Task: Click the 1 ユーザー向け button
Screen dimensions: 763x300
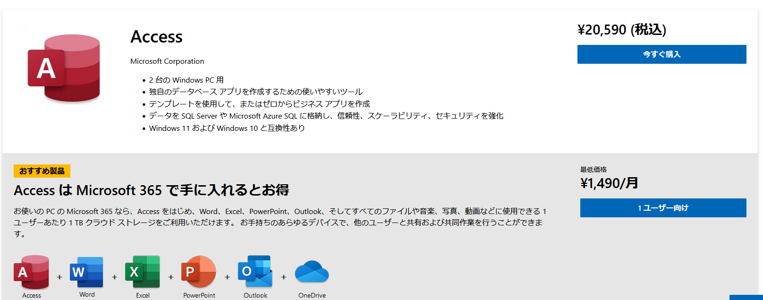Action: point(663,208)
